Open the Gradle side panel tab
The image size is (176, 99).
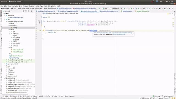click(175, 13)
